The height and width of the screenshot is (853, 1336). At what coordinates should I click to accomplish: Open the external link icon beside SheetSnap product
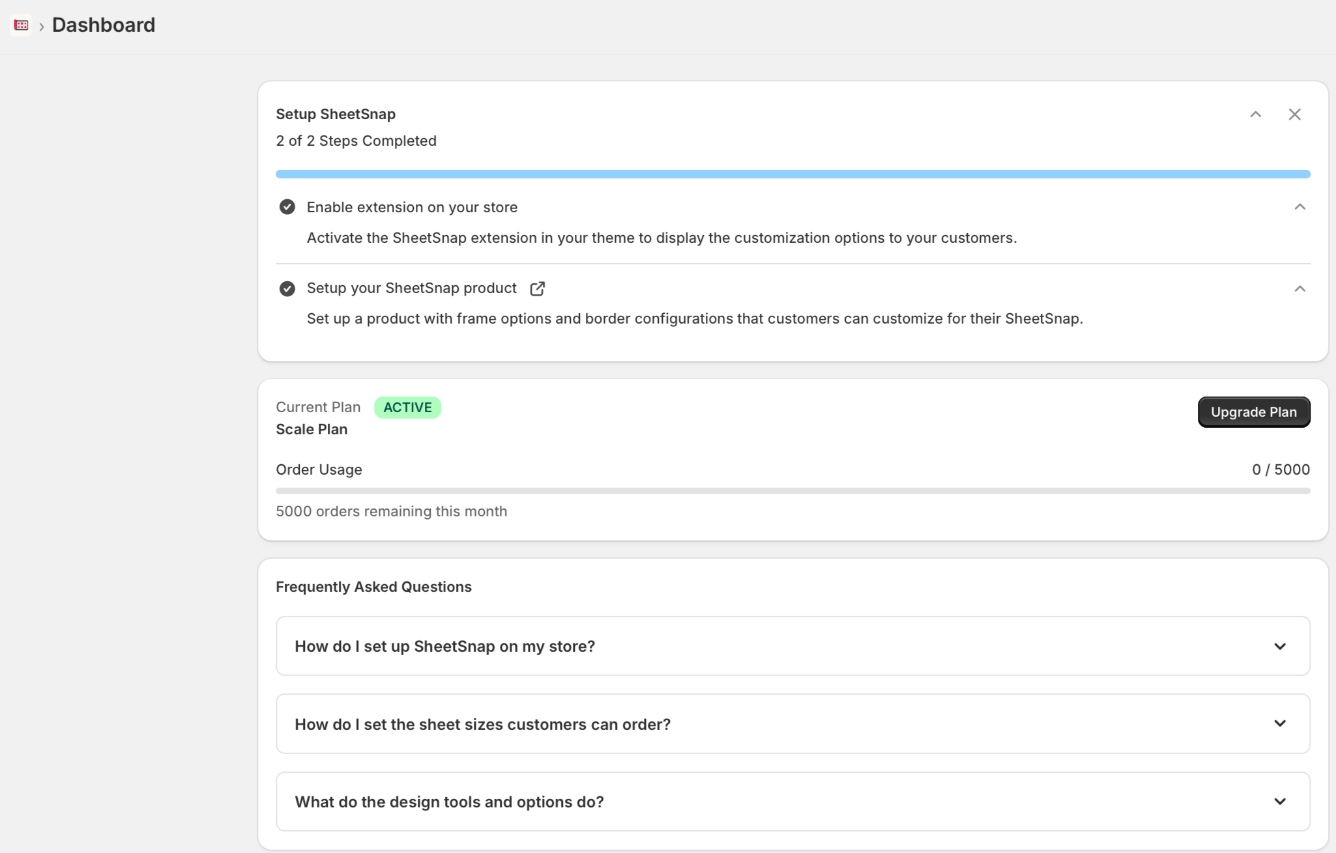point(537,288)
